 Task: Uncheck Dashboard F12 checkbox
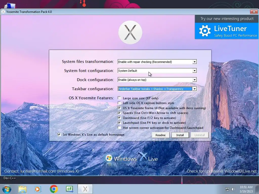point(119,118)
